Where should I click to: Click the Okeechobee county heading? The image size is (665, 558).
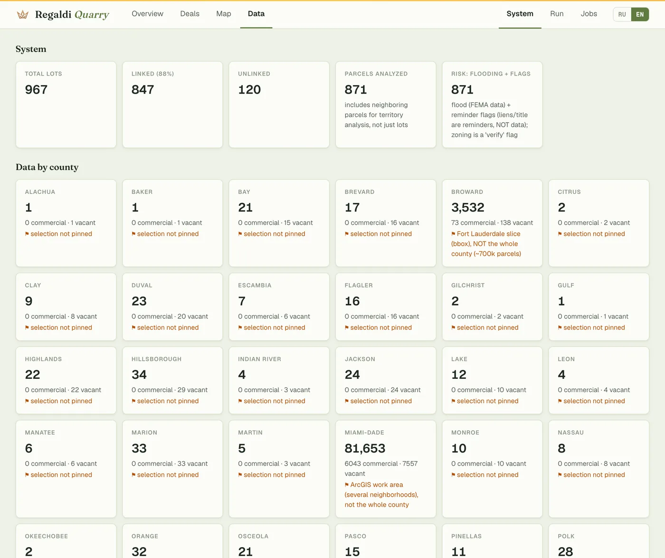pyautogui.click(x=47, y=537)
